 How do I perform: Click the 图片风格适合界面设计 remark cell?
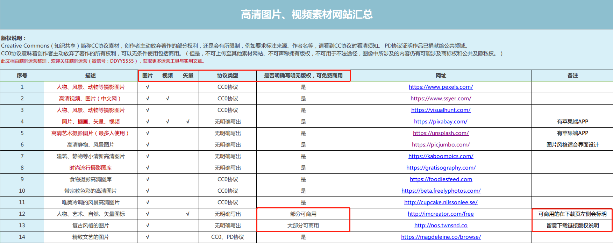pos(572,145)
